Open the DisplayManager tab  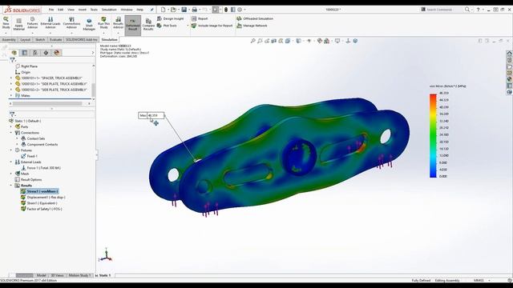point(57,53)
